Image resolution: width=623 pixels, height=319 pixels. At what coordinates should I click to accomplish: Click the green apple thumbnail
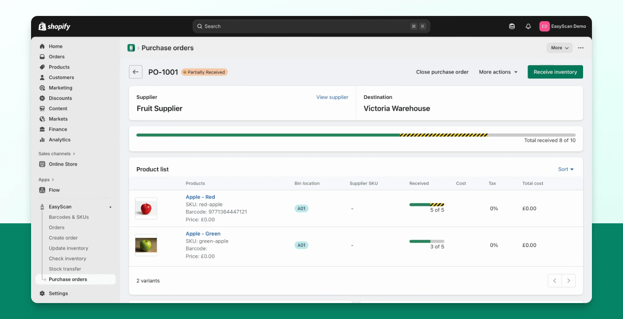[146, 245]
